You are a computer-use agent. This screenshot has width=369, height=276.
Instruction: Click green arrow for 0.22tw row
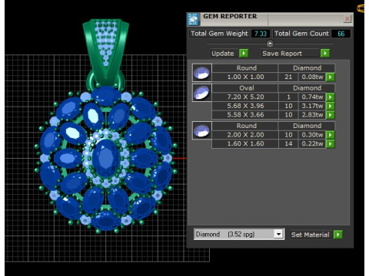tap(331, 144)
